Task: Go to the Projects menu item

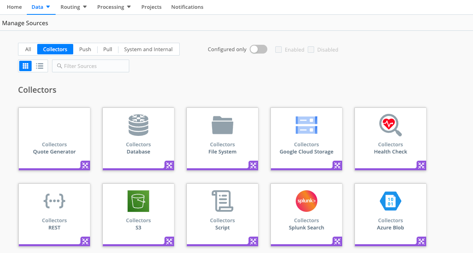Action: pyautogui.click(x=151, y=7)
